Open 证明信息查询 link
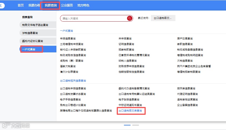The width and height of the screenshot is (226, 130). pos(126,44)
